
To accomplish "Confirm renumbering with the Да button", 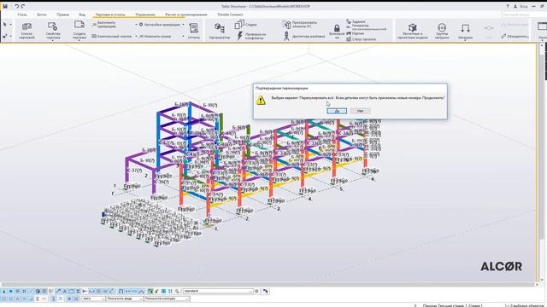I will coord(337,111).
